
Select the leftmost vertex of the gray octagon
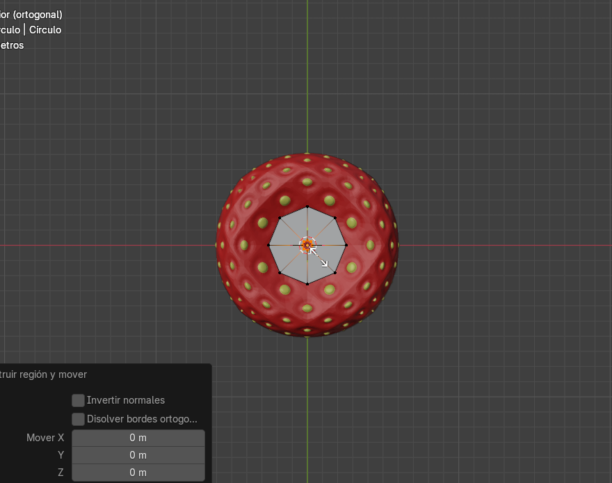[x=268, y=245]
